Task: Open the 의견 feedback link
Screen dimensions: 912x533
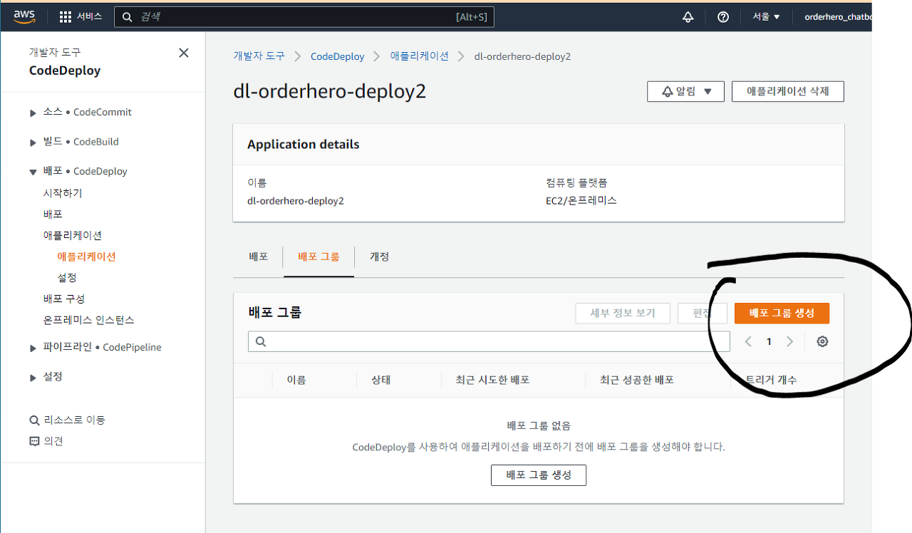Action: 46,441
